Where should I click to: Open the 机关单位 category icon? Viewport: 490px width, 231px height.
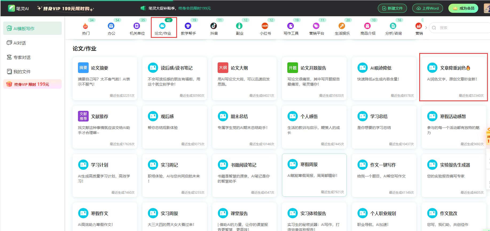[x=137, y=26]
